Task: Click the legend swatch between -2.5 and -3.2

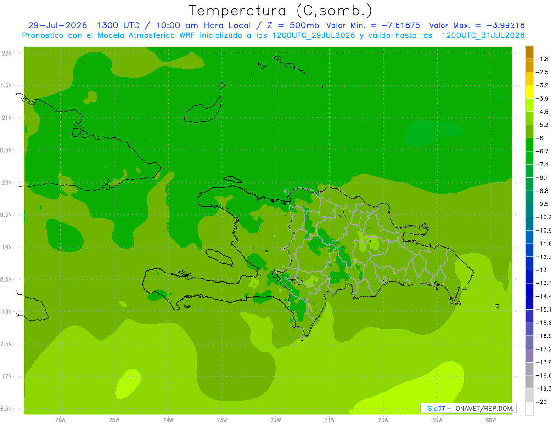Action: point(529,79)
